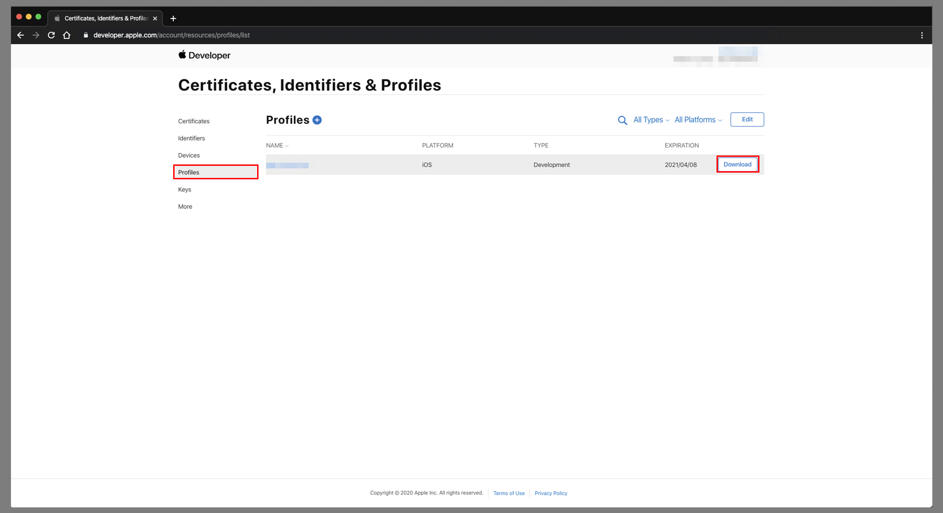Select the Profiles section in sidebar
This screenshot has height=513, width=943.
(188, 172)
